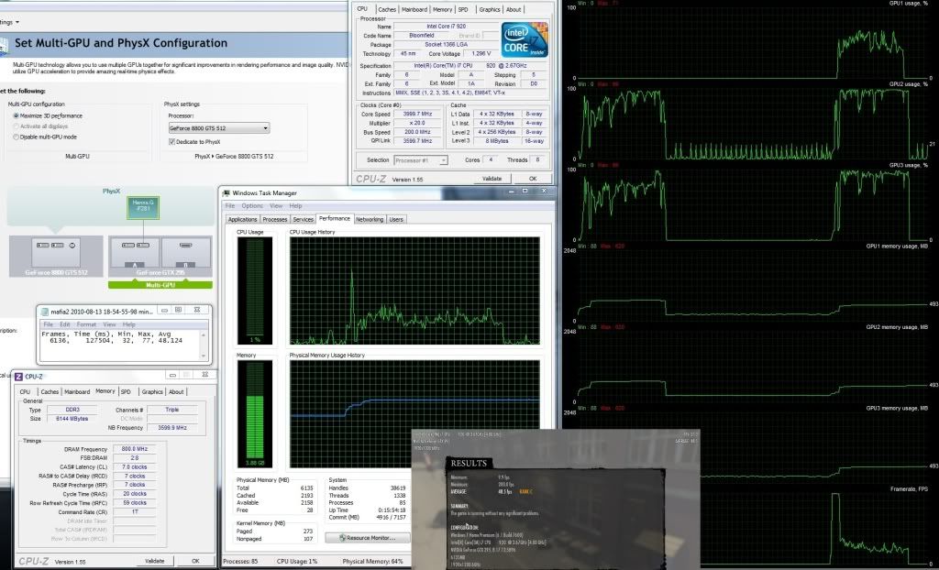Switch to Networking tab in Task Manager
939x570 pixels.
point(370,220)
